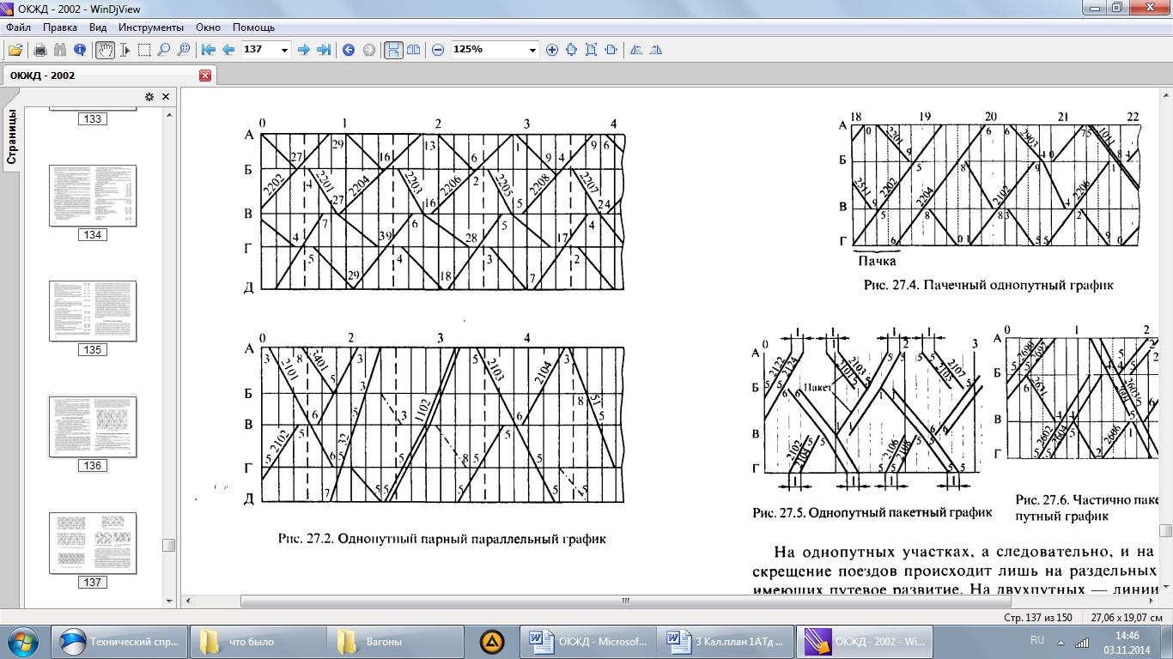Open the sidebar settings gear menu
The image size is (1173, 659).
pos(149,97)
